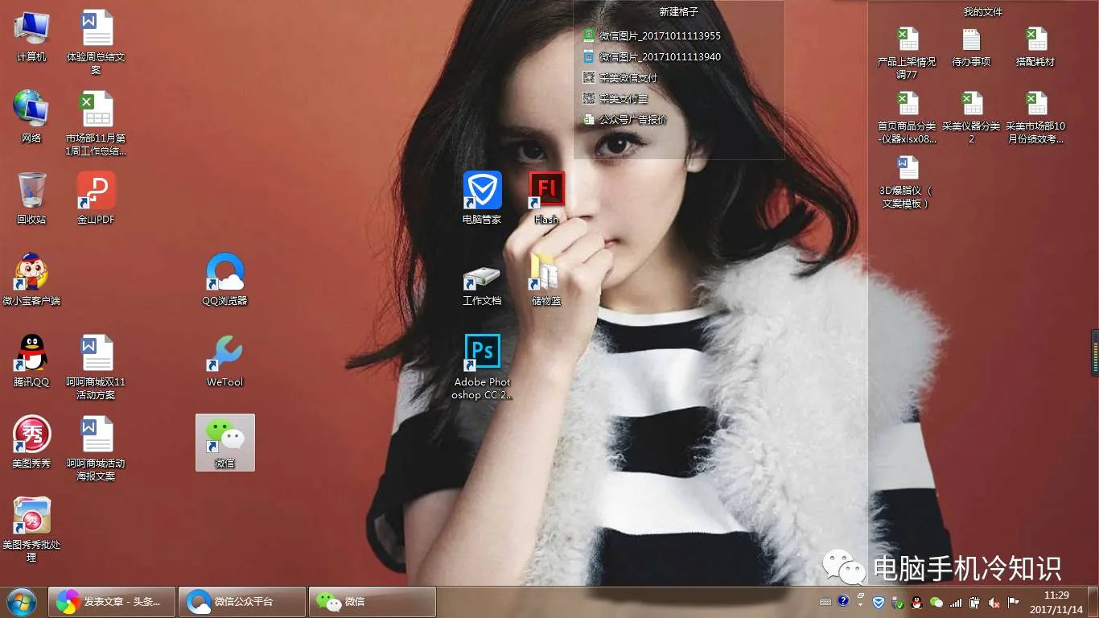Click the 采美微信支付 QR code file
This screenshot has width=1099, height=618.
[620, 77]
